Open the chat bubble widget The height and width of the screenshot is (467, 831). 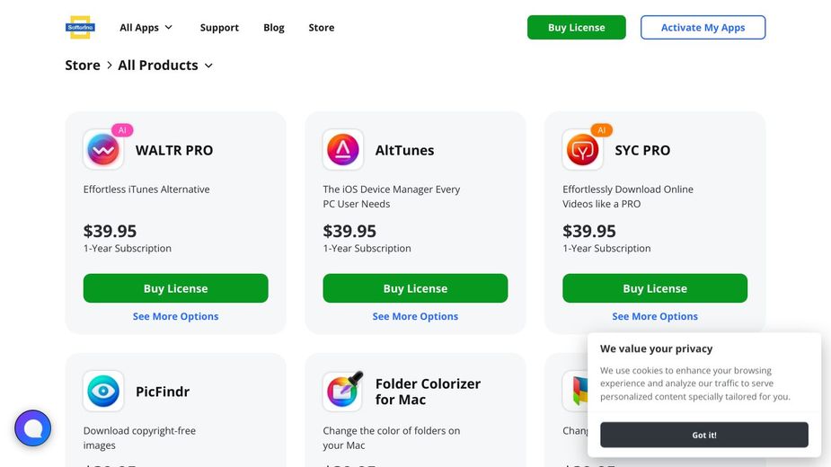pyautogui.click(x=33, y=429)
